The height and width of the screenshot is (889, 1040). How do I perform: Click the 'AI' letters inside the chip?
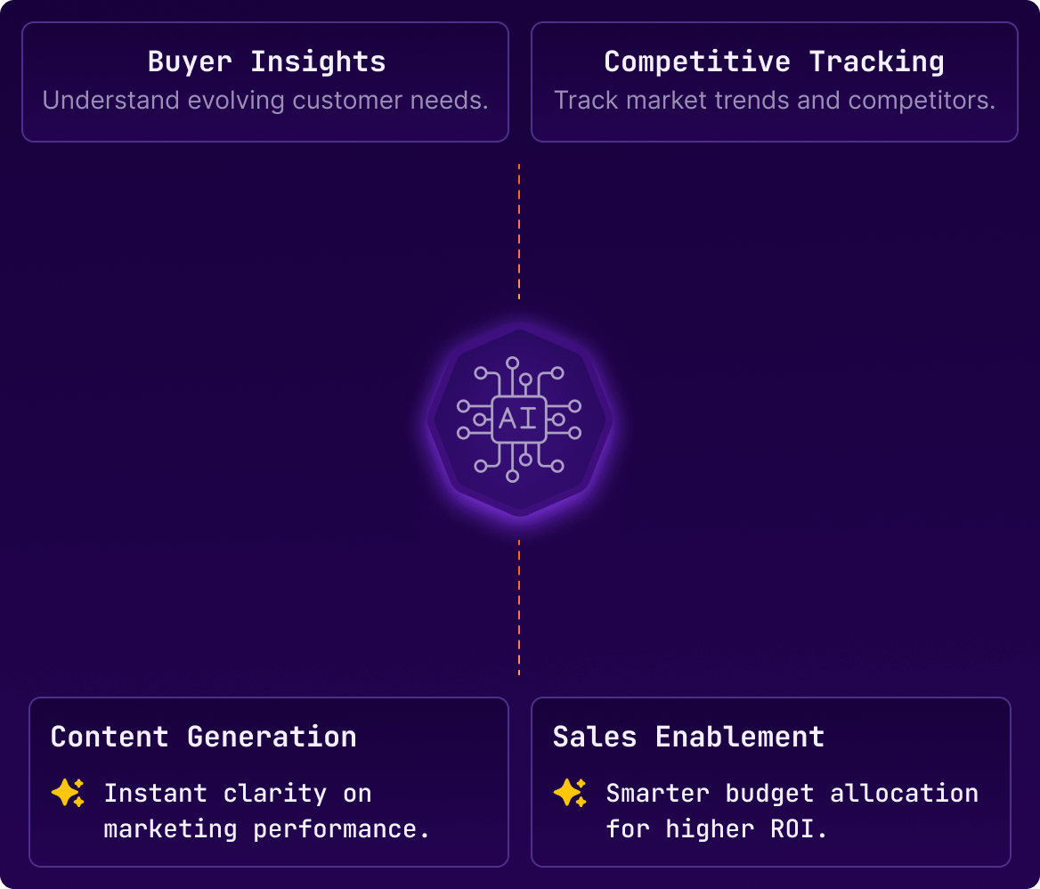[518, 420]
